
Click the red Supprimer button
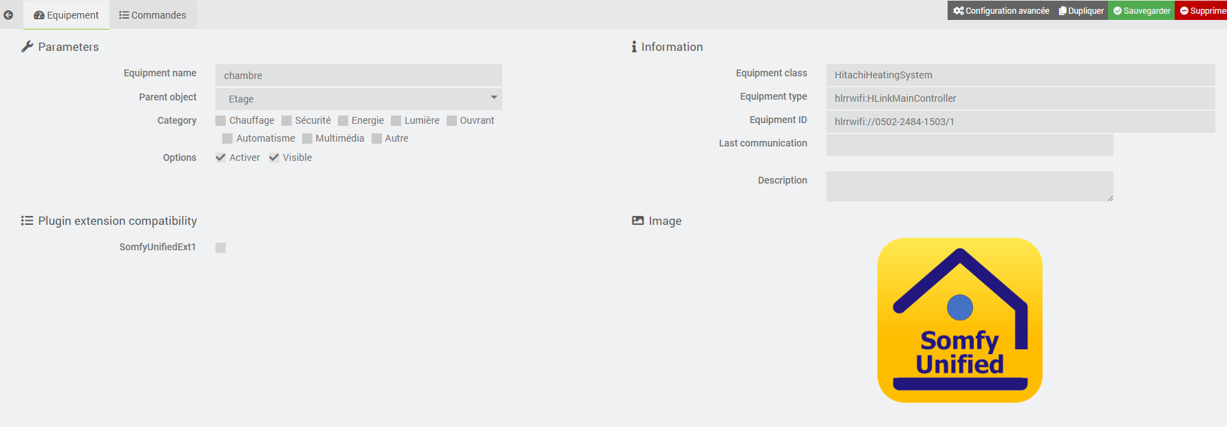point(1202,10)
